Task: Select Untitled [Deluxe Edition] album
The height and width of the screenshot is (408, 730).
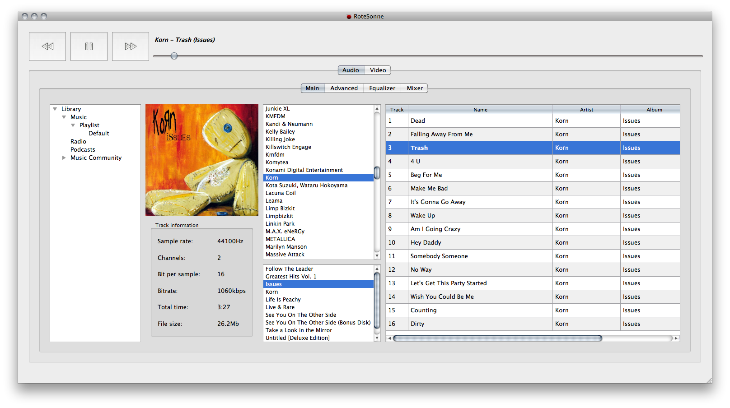Action: (x=318, y=338)
